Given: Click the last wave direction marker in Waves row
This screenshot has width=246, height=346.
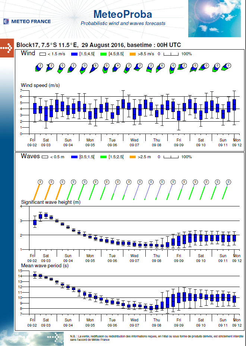Looking at the screenshot, I should [227, 182].
